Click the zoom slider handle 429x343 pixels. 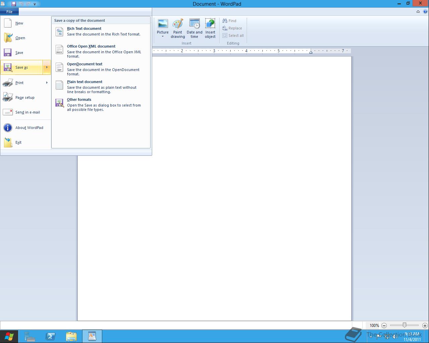[x=405, y=325]
